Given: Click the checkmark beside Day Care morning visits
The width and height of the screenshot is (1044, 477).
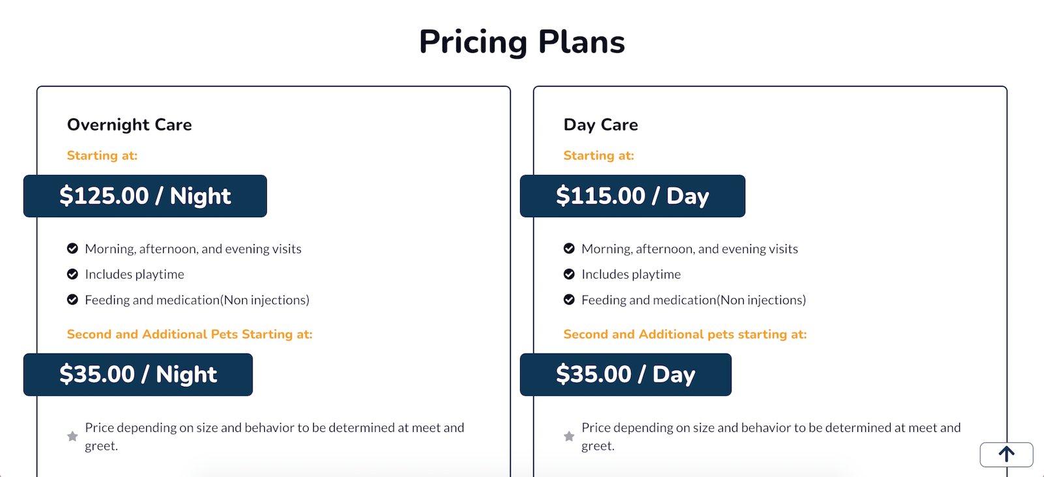Looking at the screenshot, I should click(x=569, y=248).
